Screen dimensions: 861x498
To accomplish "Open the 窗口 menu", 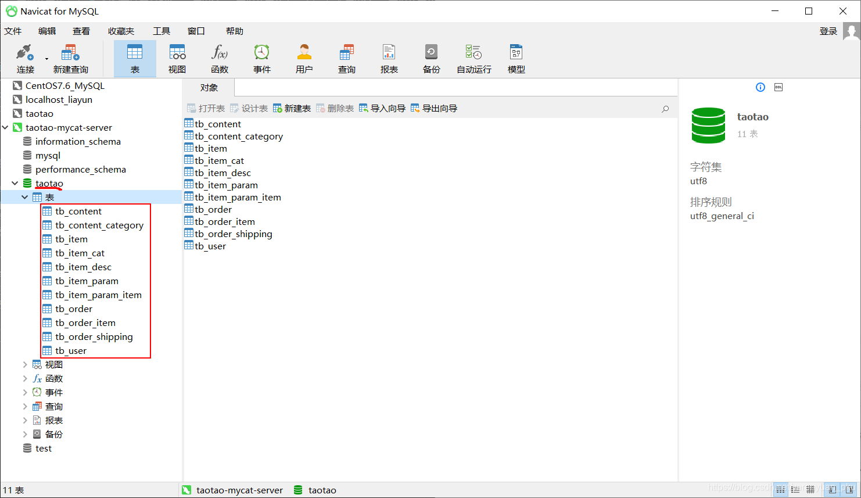I will (196, 31).
